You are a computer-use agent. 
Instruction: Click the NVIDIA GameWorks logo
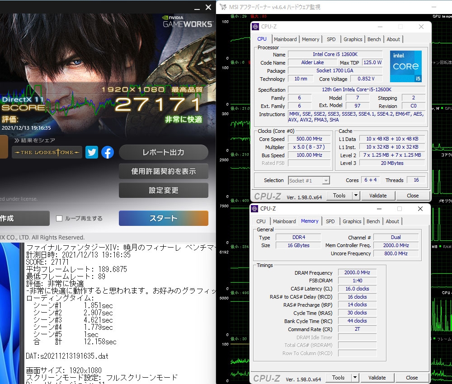[188, 22]
